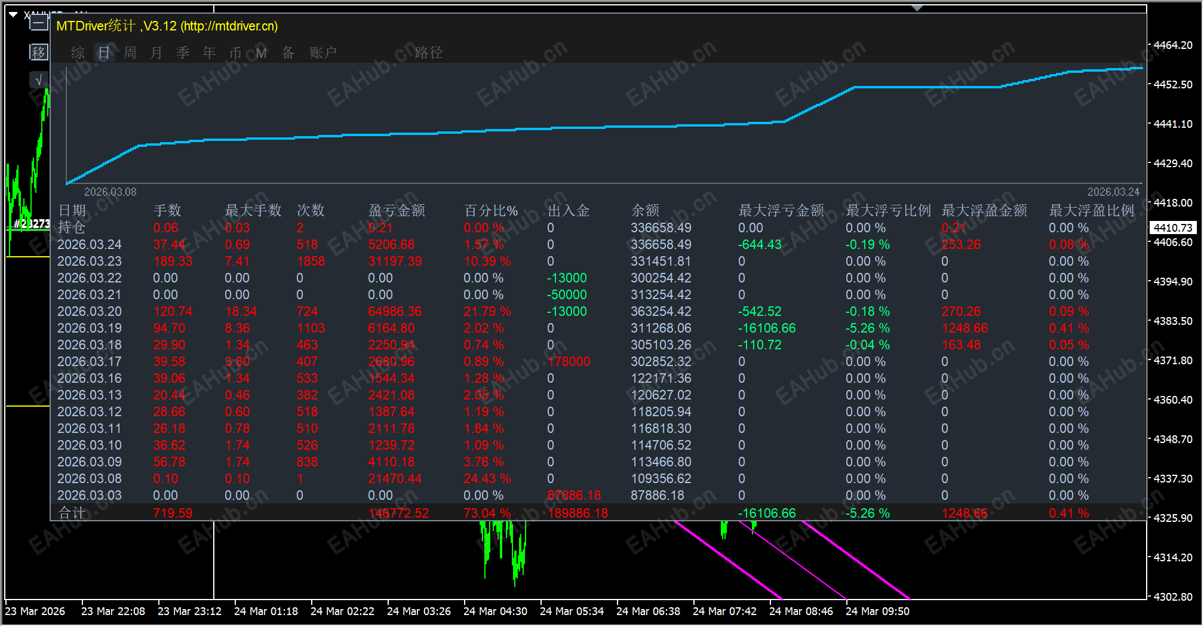Image resolution: width=1204 pixels, height=627 pixels.
Task: Select the 2026.03.13 date row
Action: coord(90,395)
